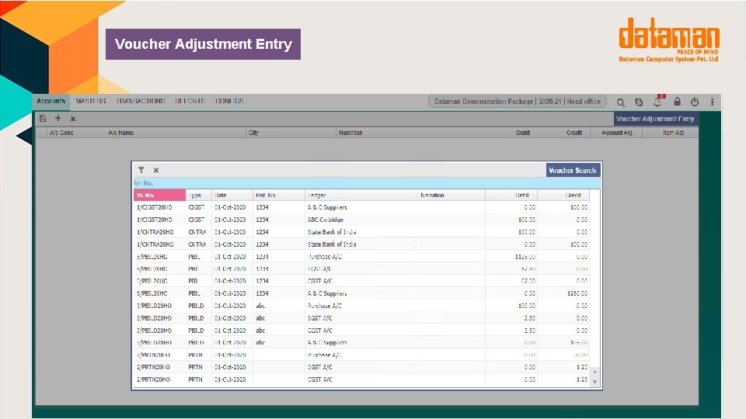Select the first State Bank of India row
Viewport: 746px width, 419px height.
(361, 232)
